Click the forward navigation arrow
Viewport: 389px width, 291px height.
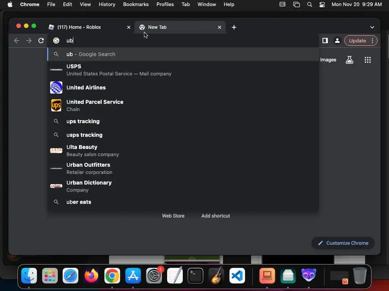pyautogui.click(x=29, y=41)
